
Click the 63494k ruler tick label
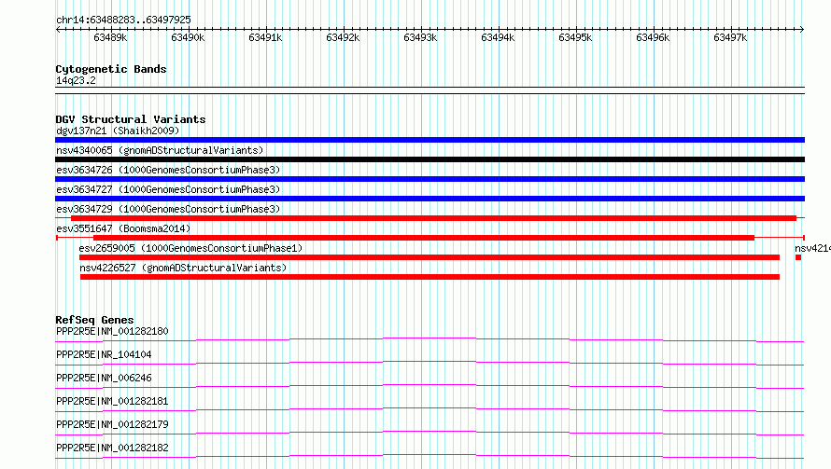pyautogui.click(x=497, y=37)
